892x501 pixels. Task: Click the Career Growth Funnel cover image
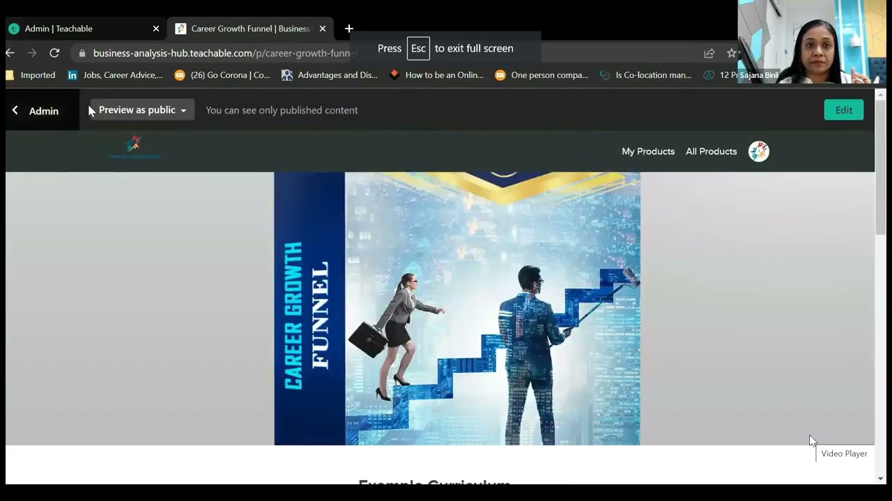click(x=457, y=308)
